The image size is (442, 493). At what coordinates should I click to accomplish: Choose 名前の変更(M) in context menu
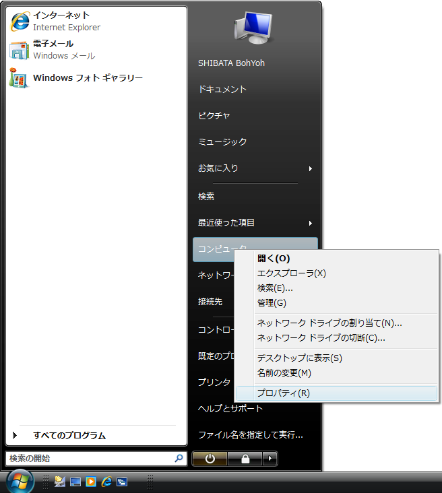pyautogui.click(x=336, y=372)
